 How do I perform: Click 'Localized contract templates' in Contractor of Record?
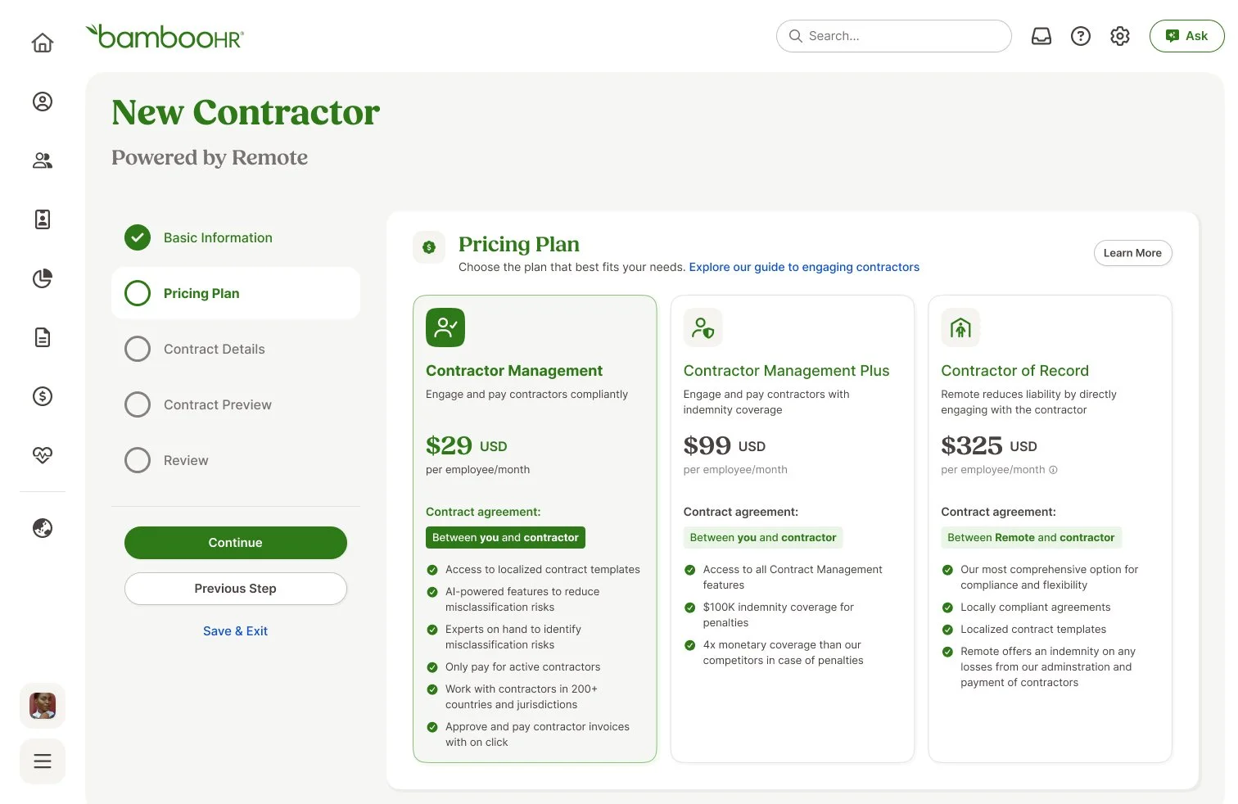click(1033, 630)
